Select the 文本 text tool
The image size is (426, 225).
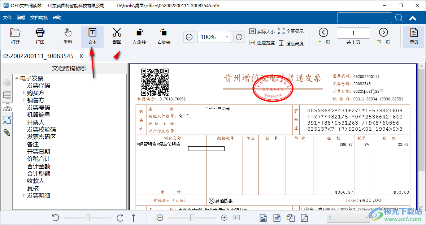pyautogui.click(x=92, y=37)
